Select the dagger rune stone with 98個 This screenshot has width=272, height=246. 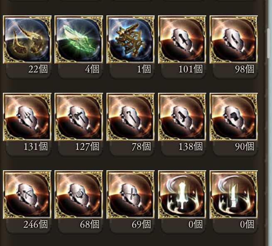click(234, 40)
